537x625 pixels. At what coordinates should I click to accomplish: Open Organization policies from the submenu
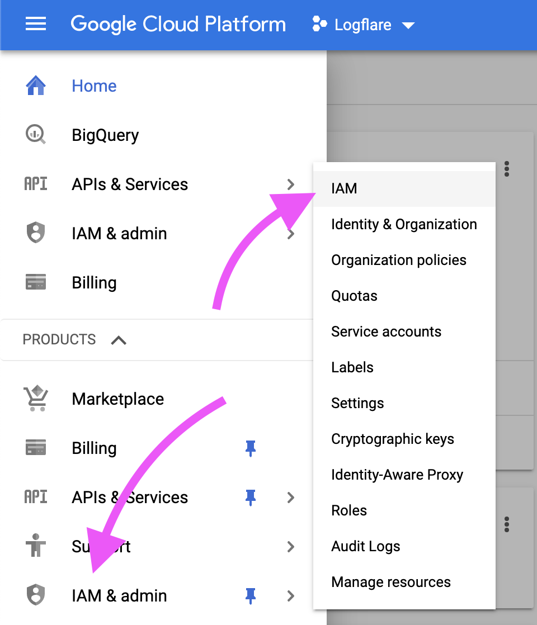coord(404,261)
